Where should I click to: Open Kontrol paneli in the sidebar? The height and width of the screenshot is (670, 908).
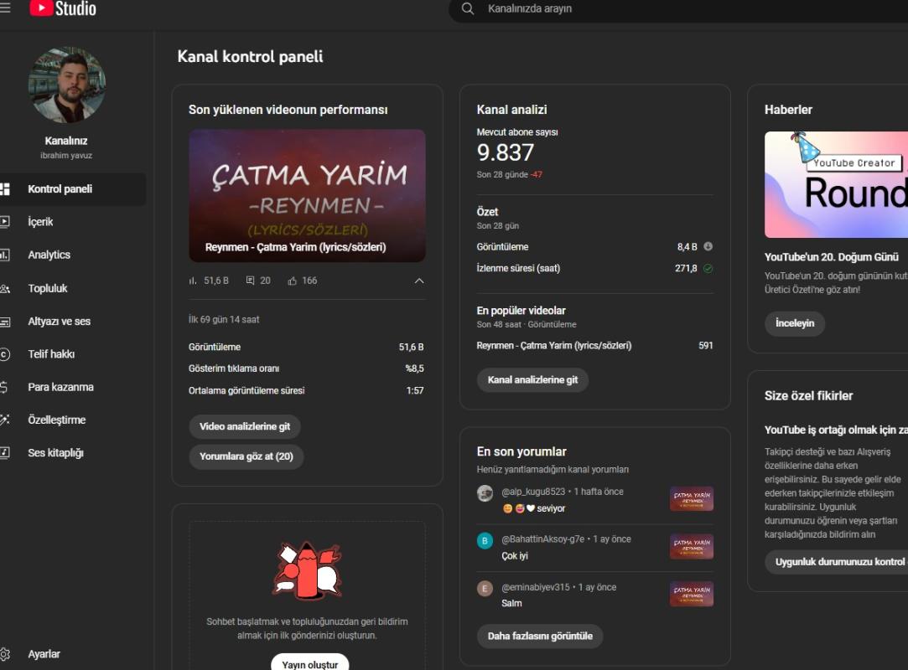pos(73,189)
